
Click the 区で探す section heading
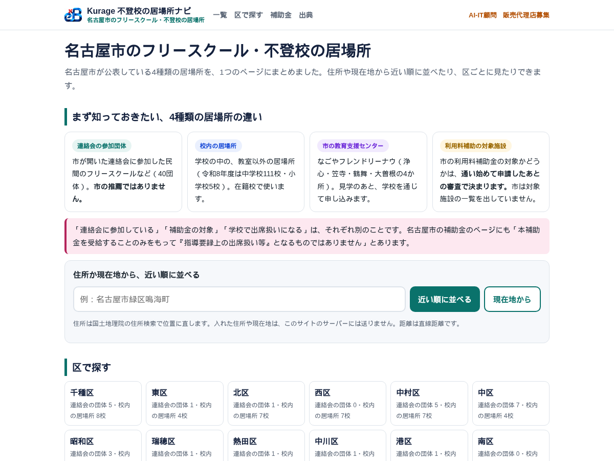92,367
